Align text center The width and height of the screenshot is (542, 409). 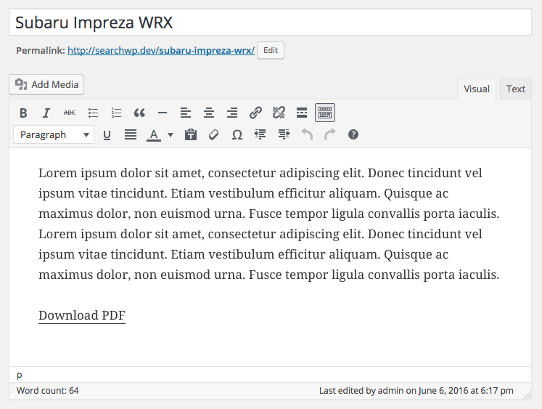(209, 113)
